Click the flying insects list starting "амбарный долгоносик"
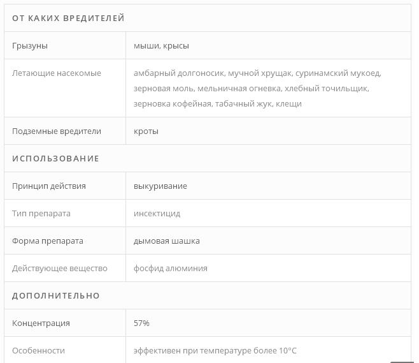This screenshot has height=363, width=419. [257, 88]
